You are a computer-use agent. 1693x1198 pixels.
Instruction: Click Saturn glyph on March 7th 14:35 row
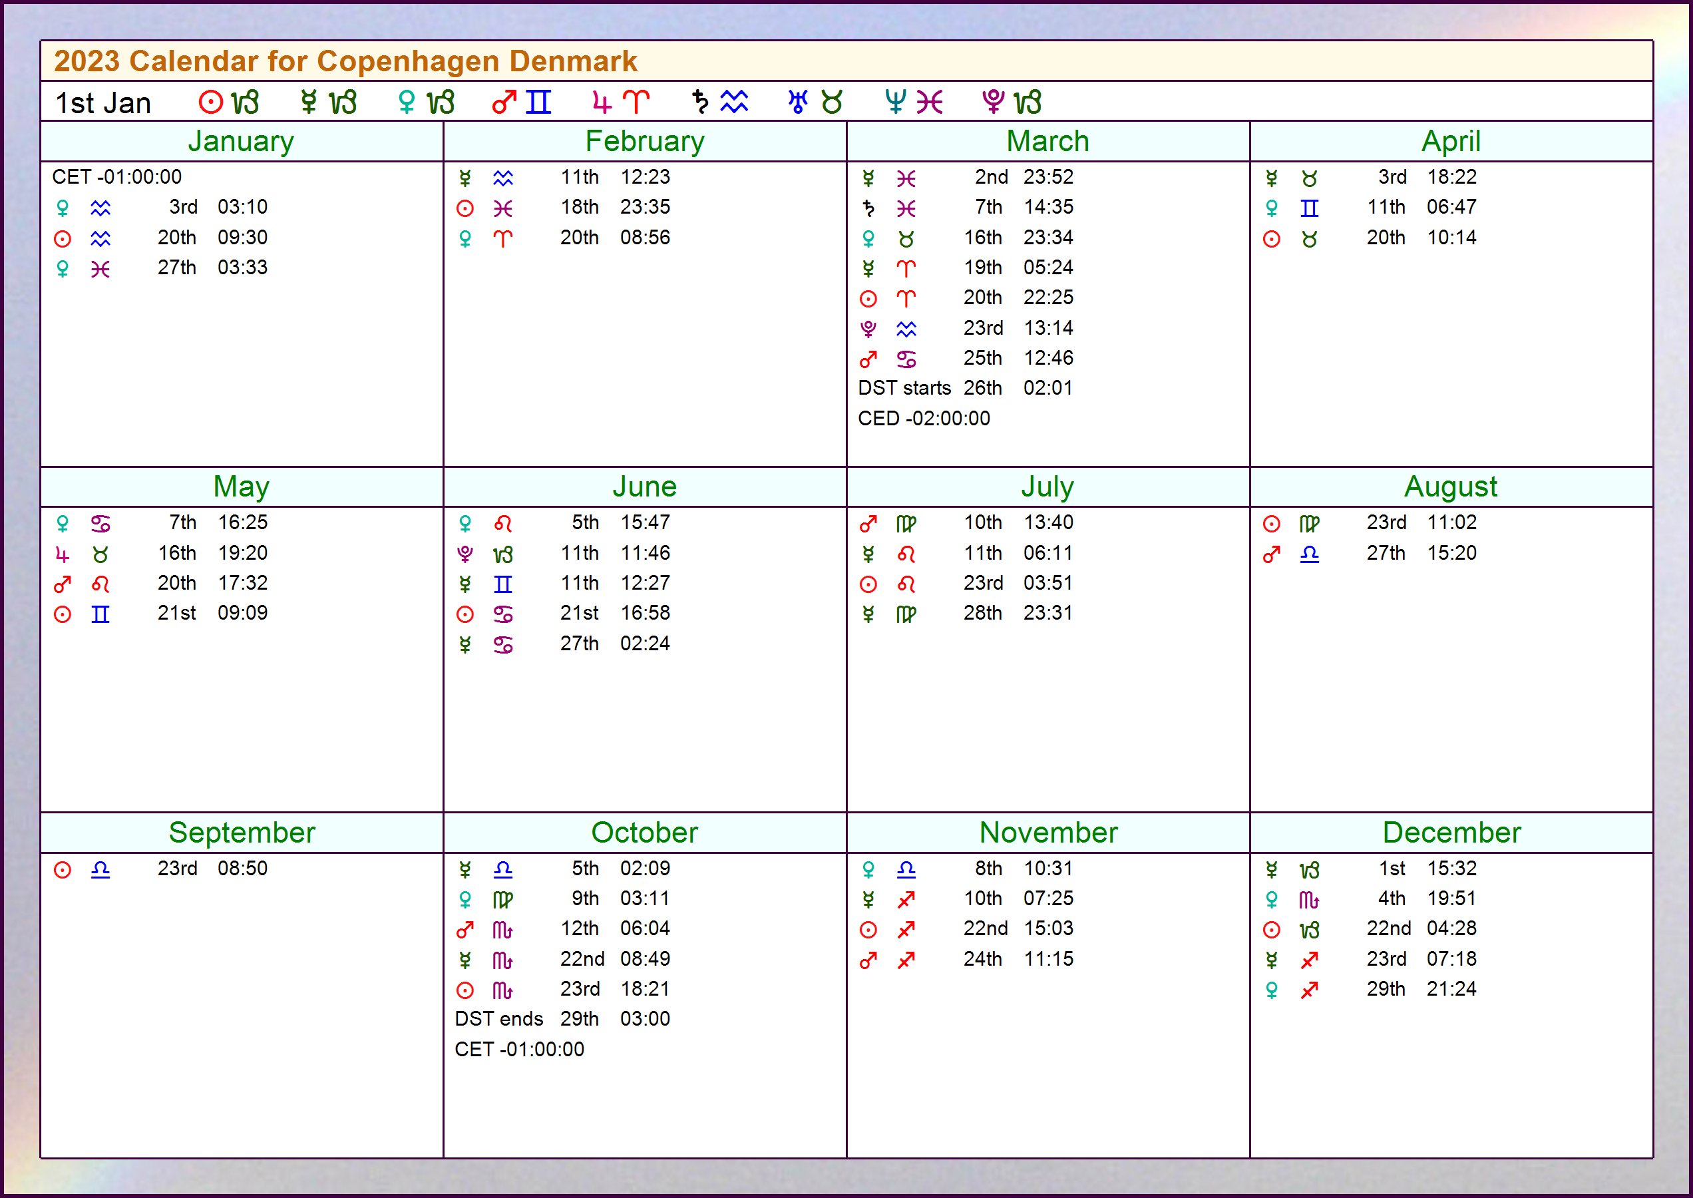pos(868,208)
